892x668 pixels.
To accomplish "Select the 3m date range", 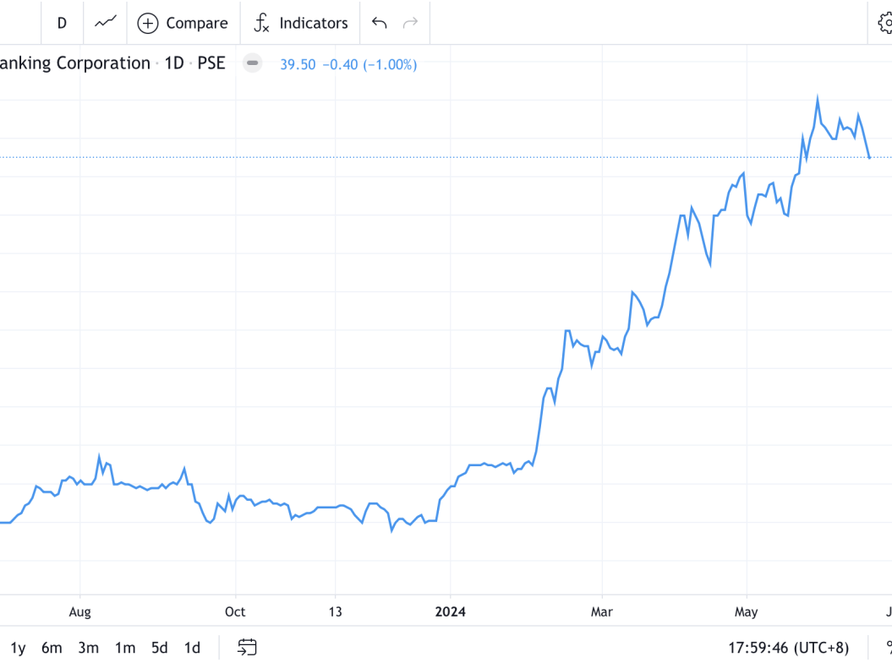I will pyautogui.click(x=87, y=647).
